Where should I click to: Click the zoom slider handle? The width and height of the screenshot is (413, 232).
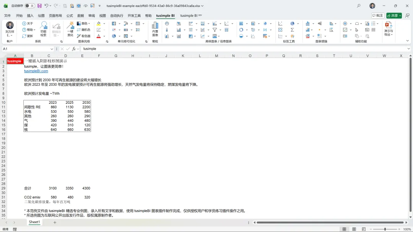[385, 229]
